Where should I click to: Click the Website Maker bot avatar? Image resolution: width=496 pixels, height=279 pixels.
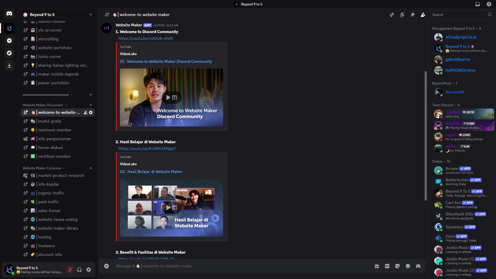click(106, 28)
